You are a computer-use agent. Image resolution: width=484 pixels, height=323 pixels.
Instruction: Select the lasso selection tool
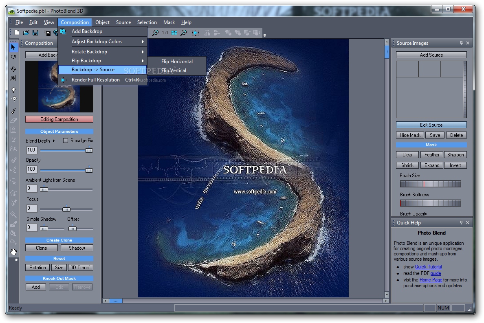click(13, 181)
